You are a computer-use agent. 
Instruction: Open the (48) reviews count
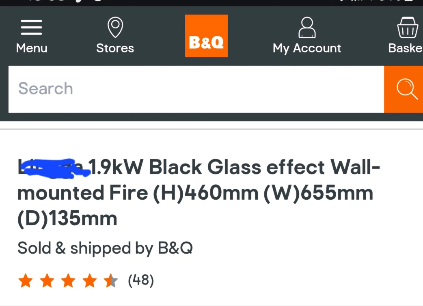coord(141,280)
